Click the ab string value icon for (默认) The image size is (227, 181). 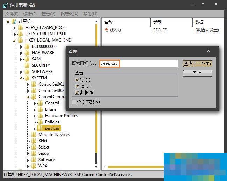106,30
